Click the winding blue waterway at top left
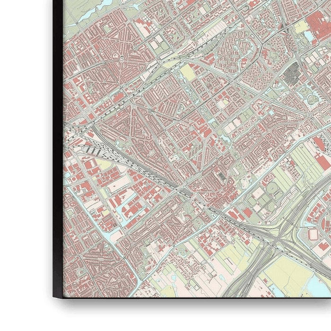This screenshot has width=331, height=331. (x=90, y=14)
